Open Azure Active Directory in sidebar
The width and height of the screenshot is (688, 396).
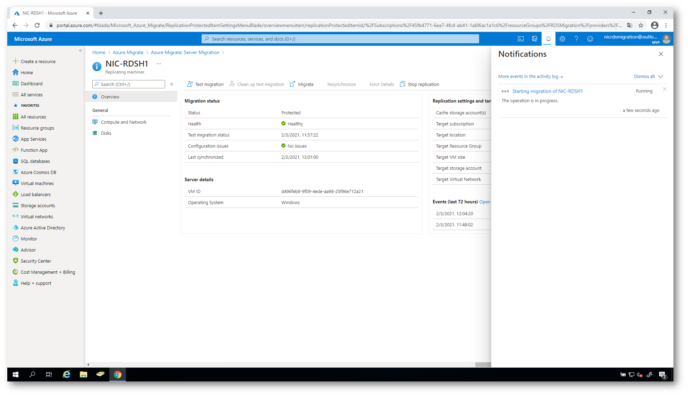43,228
